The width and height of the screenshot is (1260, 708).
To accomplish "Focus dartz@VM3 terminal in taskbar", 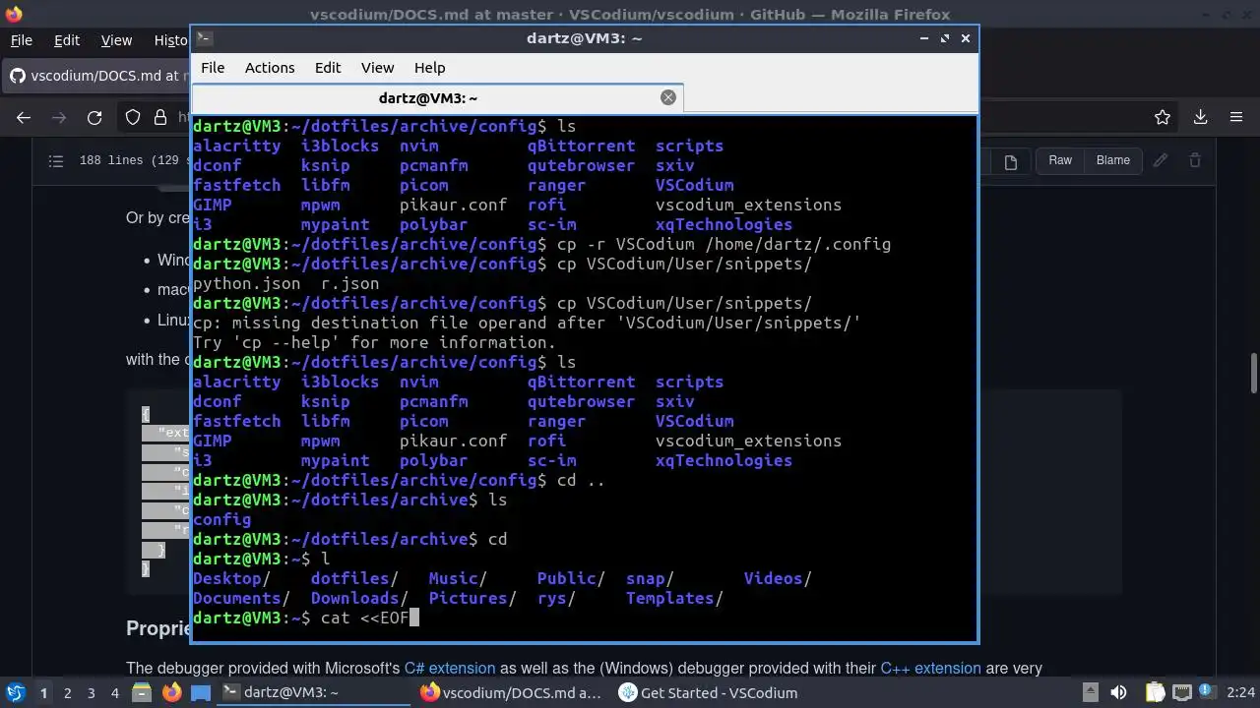I will click(314, 692).
